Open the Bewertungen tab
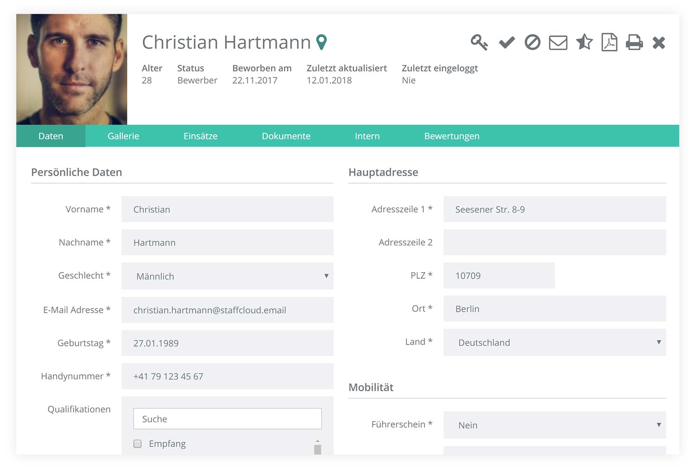The width and height of the screenshot is (696, 475). [451, 136]
